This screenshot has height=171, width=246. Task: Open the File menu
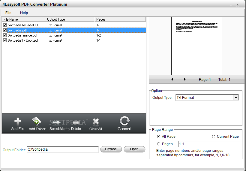(8, 13)
